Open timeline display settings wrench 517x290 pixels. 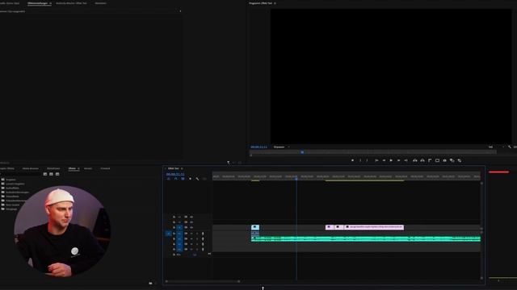197,179
